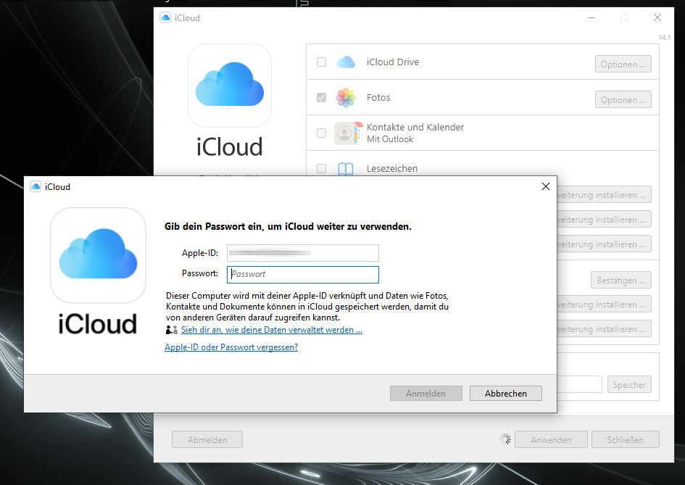Screen dimensions: 685x485
Task: Click the 'Kontakte und Kalender' label
Action: pos(415,127)
